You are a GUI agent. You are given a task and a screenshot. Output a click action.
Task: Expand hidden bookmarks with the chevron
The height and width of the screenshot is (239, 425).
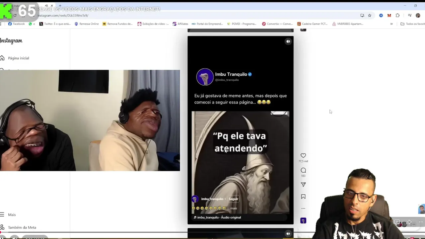tap(391, 24)
